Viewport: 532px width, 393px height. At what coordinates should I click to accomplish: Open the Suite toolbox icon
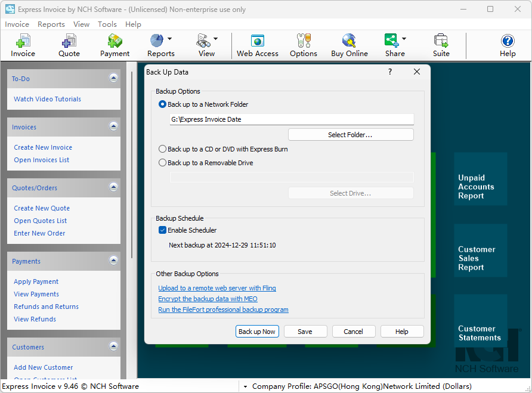click(x=441, y=45)
